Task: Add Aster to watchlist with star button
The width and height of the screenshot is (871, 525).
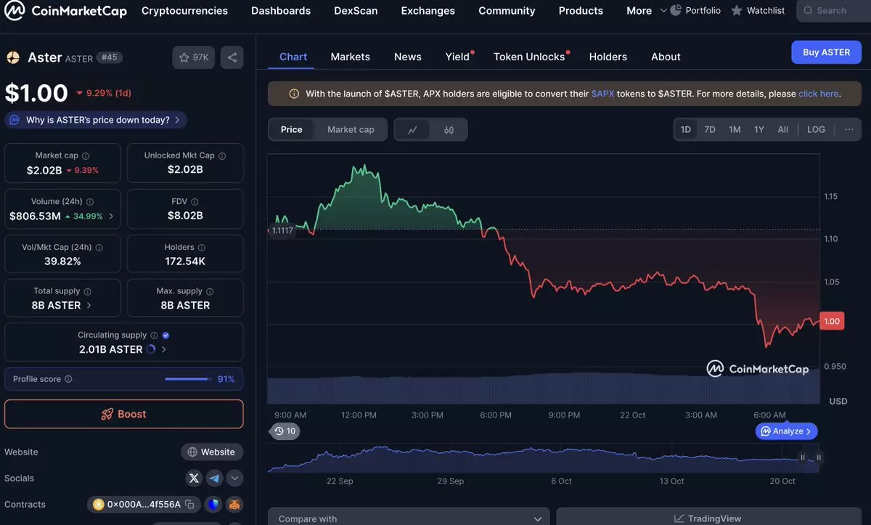Action: coord(193,57)
